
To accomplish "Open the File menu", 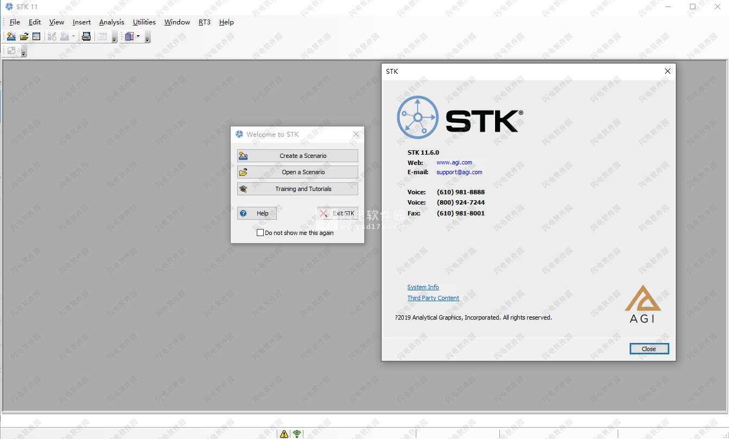I will (x=15, y=22).
